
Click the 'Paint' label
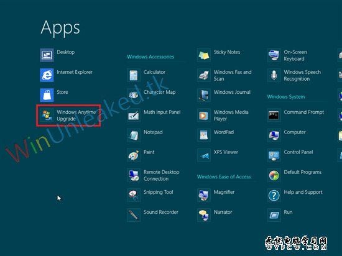[149, 152]
